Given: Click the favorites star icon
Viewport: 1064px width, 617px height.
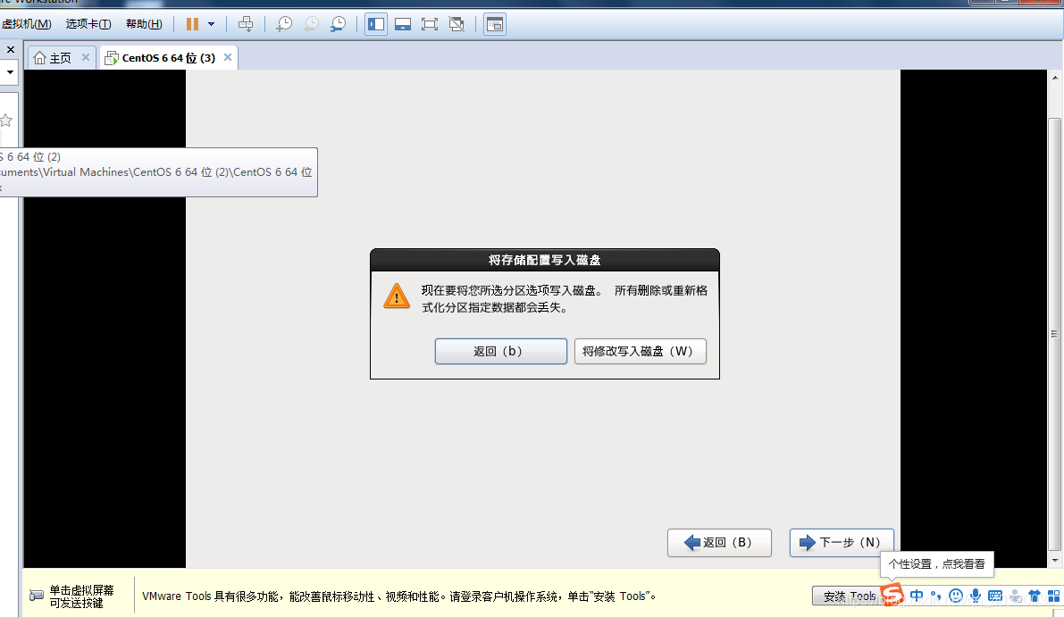Looking at the screenshot, I should click(x=6, y=121).
